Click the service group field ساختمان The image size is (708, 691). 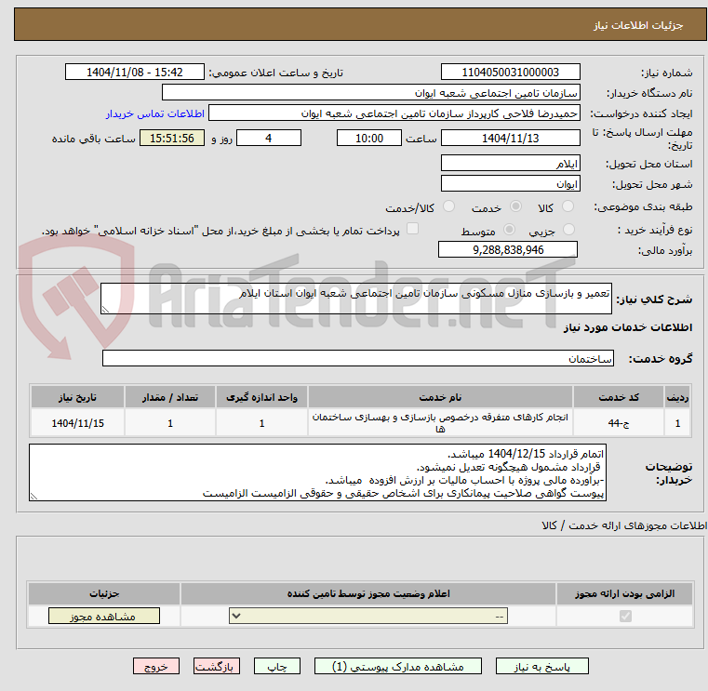(x=357, y=358)
